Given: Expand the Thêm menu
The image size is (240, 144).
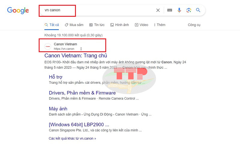Looking at the screenshot, I should click(160, 25).
